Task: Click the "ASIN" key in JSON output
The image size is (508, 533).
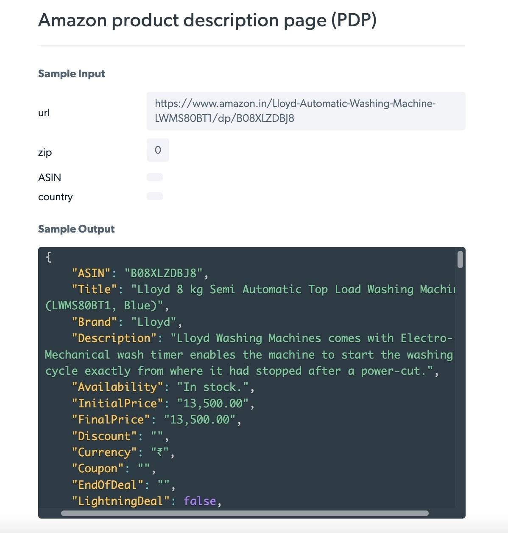Action: pyautogui.click(x=91, y=273)
